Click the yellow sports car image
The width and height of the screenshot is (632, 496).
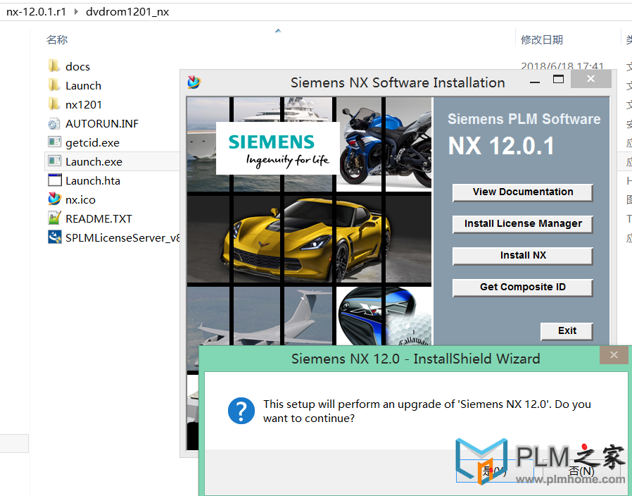(309, 239)
